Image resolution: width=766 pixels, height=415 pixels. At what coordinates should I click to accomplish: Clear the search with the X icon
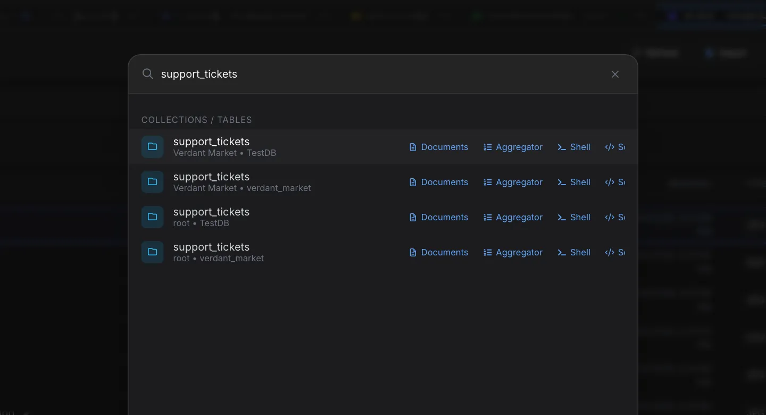tap(615, 74)
